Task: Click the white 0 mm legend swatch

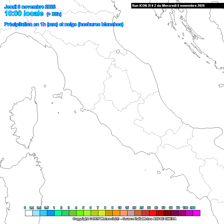Action: pyautogui.click(x=29, y=213)
